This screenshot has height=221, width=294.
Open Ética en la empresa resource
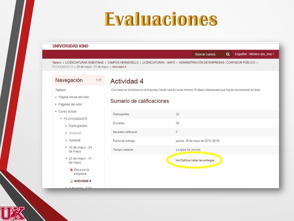click(x=81, y=172)
